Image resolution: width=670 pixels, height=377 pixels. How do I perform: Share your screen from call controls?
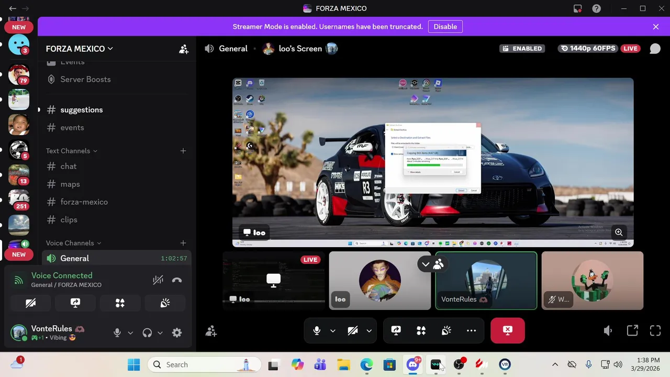(396, 330)
